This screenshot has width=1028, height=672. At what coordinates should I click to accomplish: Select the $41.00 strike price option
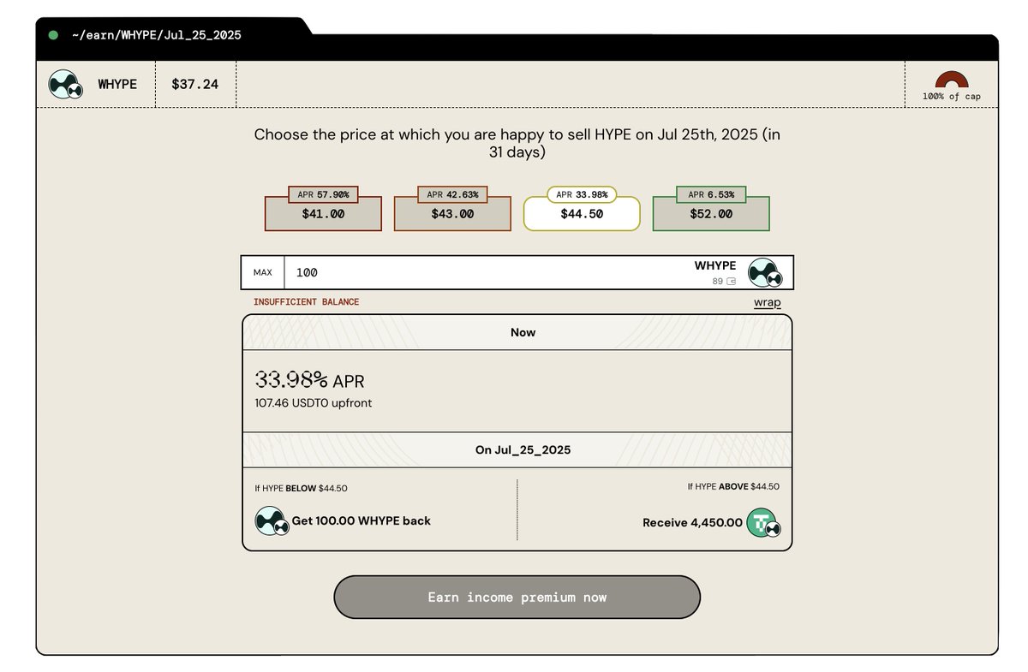[x=323, y=214]
